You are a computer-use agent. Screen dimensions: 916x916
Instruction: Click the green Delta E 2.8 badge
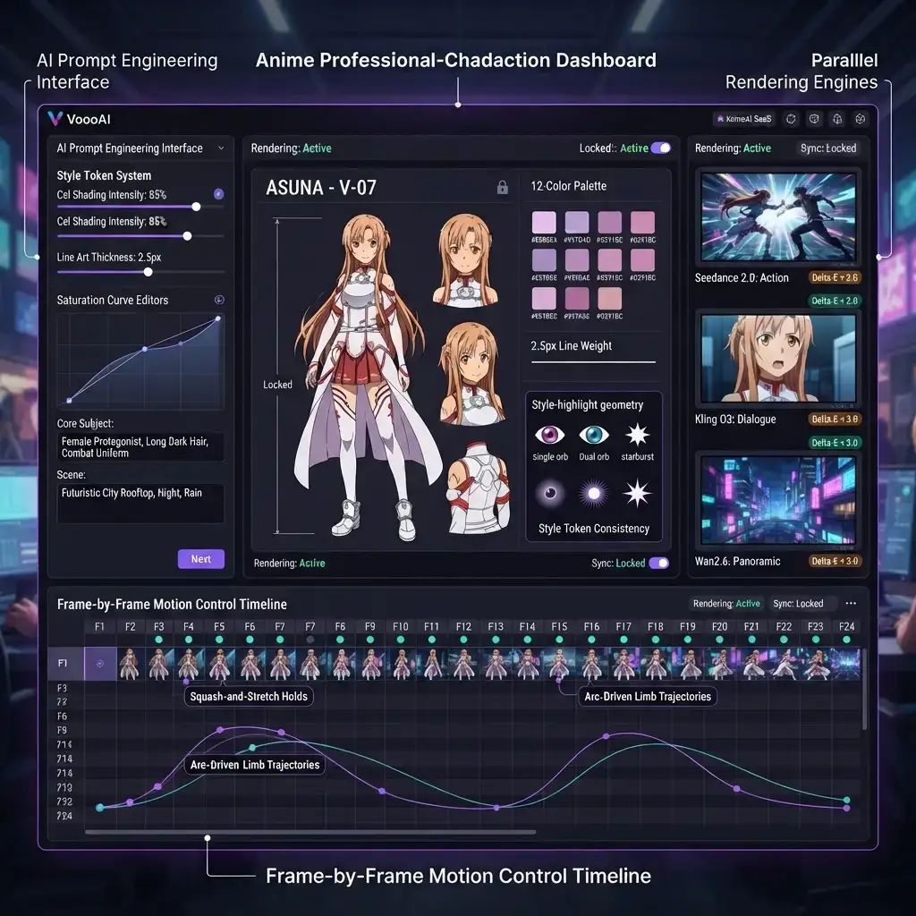tap(835, 301)
